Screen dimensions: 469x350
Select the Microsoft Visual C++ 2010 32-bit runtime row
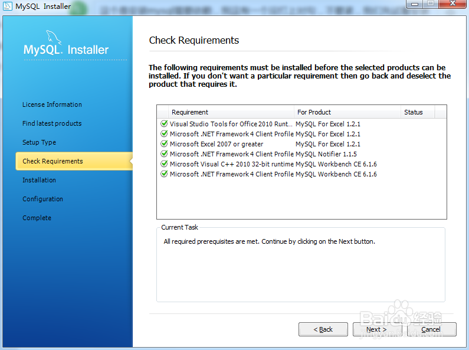[x=301, y=164]
